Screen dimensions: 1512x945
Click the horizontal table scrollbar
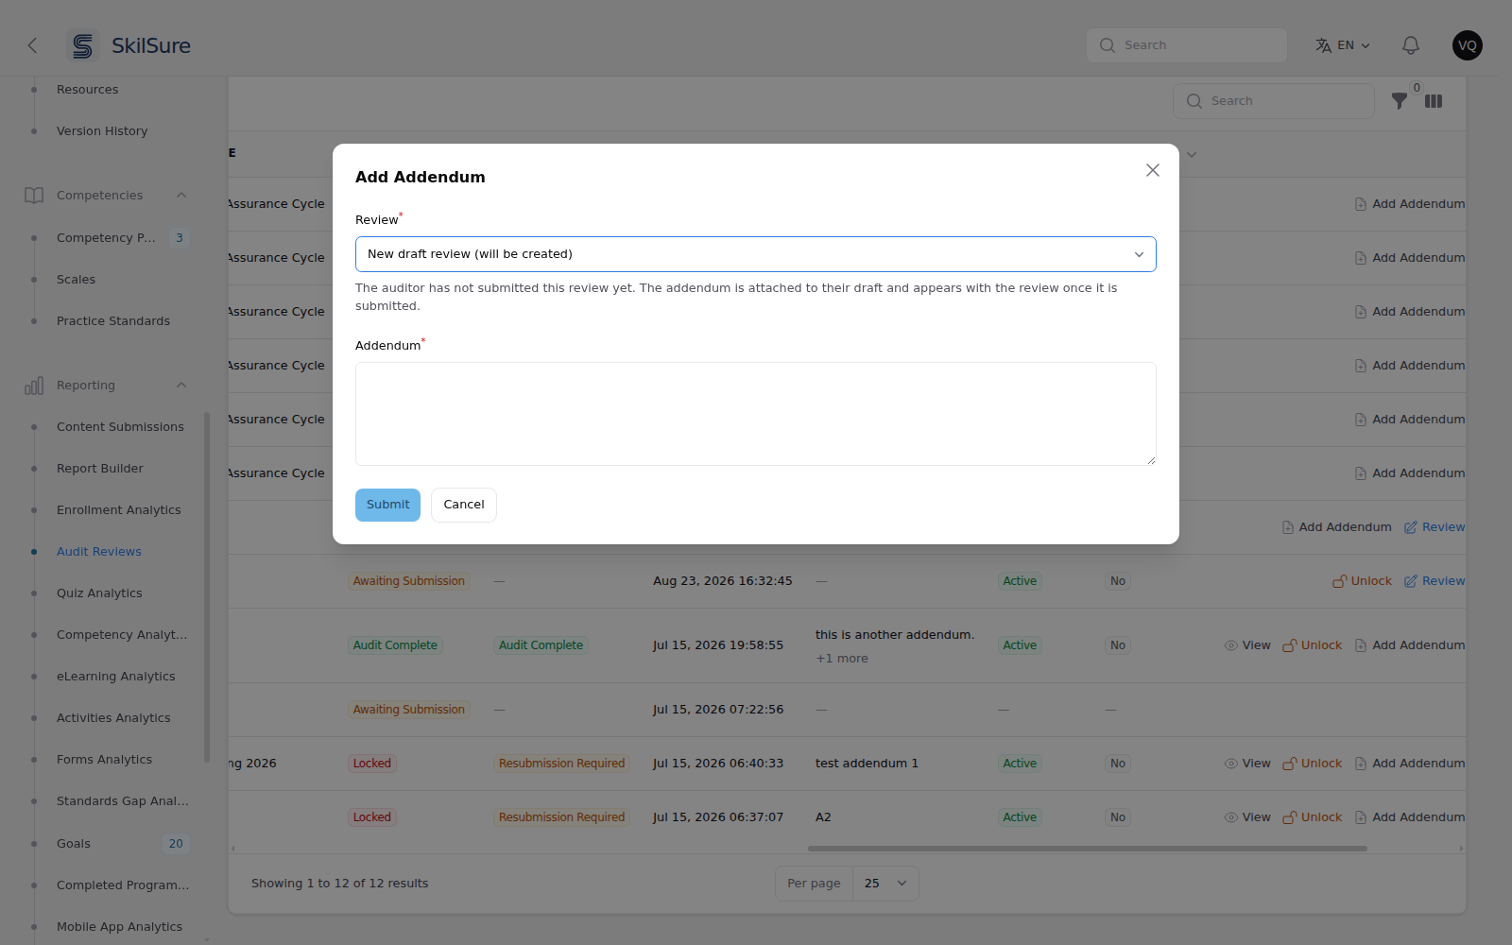1087,849
